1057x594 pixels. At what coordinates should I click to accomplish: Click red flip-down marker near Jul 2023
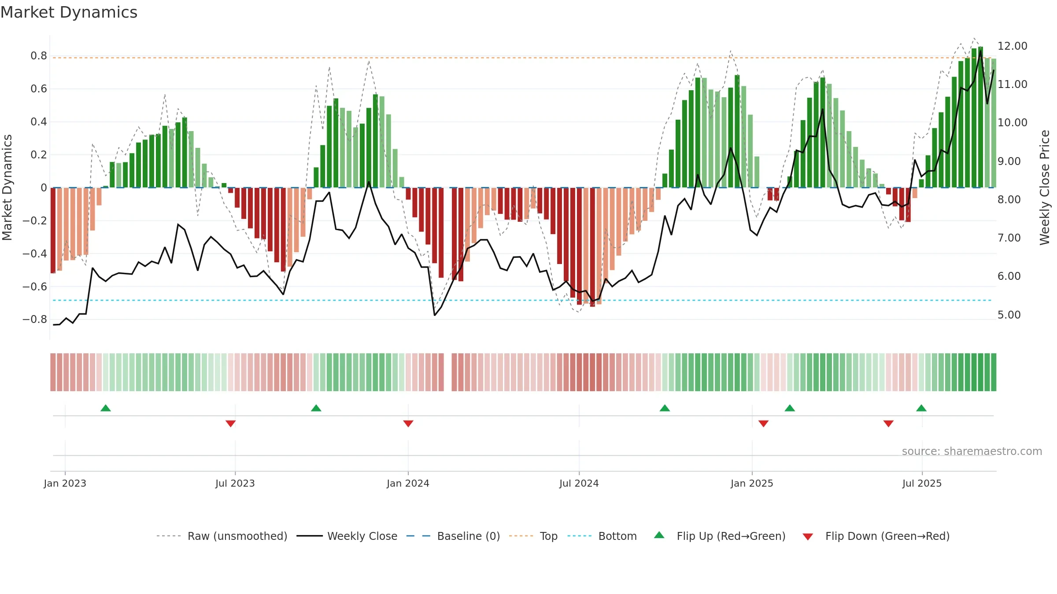[230, 423]
